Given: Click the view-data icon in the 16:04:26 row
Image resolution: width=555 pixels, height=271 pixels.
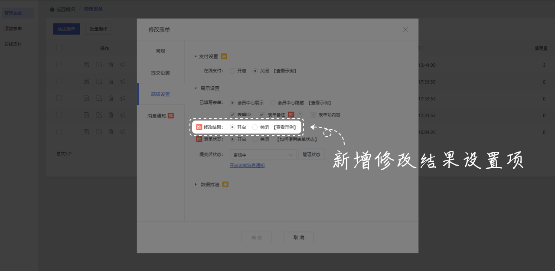Looking at the screenshot, I should point(87,131).
